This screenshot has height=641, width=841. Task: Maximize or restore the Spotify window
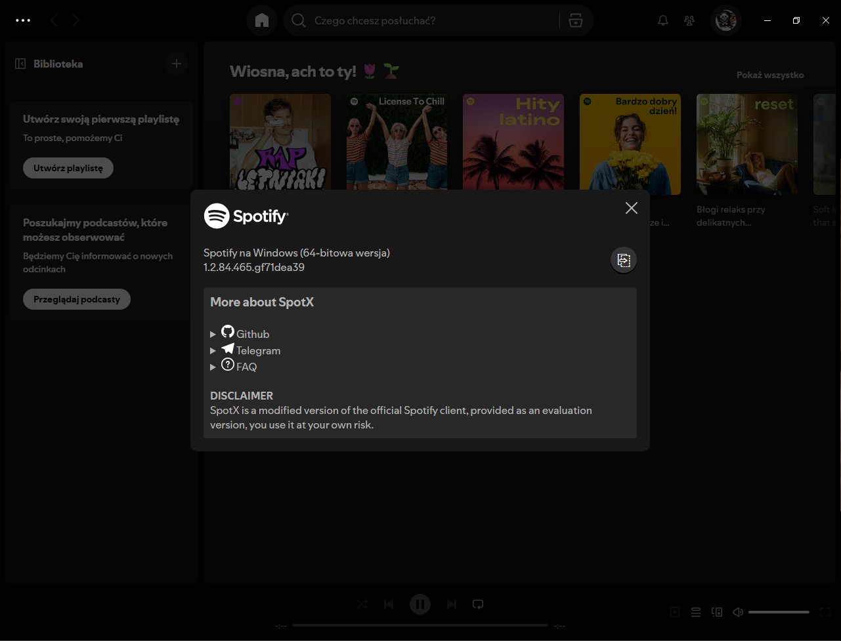tap(796, 20)
